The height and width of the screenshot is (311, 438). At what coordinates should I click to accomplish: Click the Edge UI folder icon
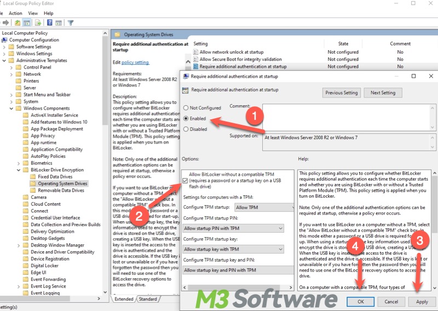coord(26,273)
